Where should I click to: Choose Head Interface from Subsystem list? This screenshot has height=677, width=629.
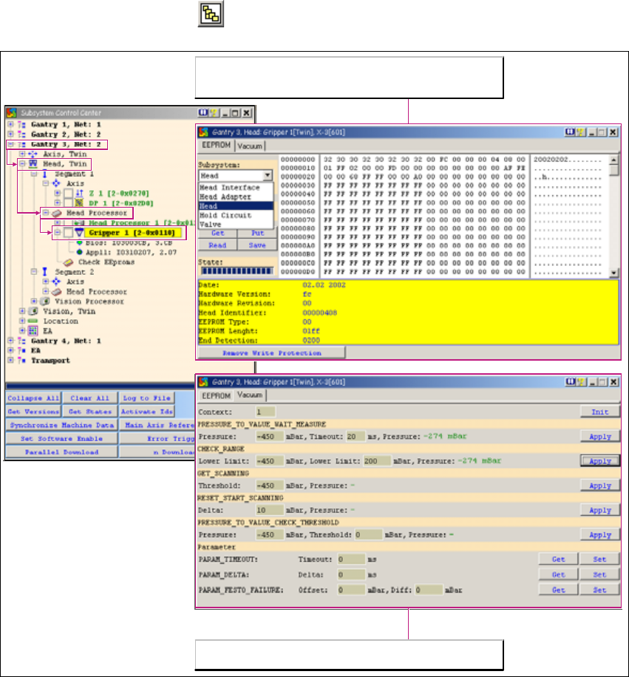236,188
